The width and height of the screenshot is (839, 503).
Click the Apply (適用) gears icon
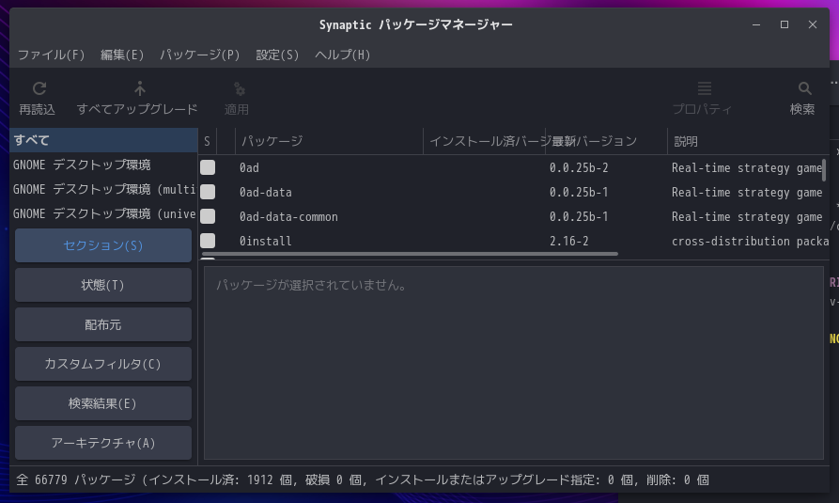coord(240,89)
